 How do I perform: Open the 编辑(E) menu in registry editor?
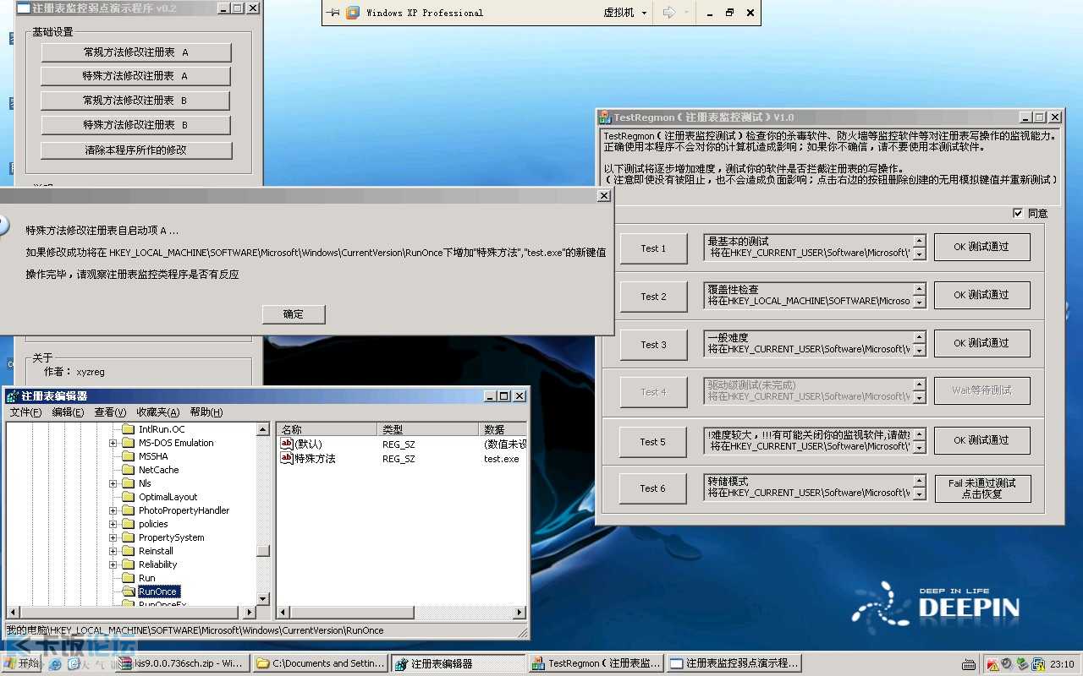pos(68,412)
